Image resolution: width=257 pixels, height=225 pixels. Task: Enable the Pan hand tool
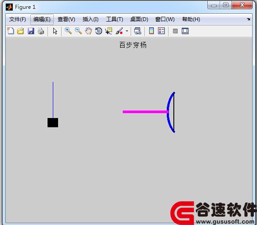88,31
